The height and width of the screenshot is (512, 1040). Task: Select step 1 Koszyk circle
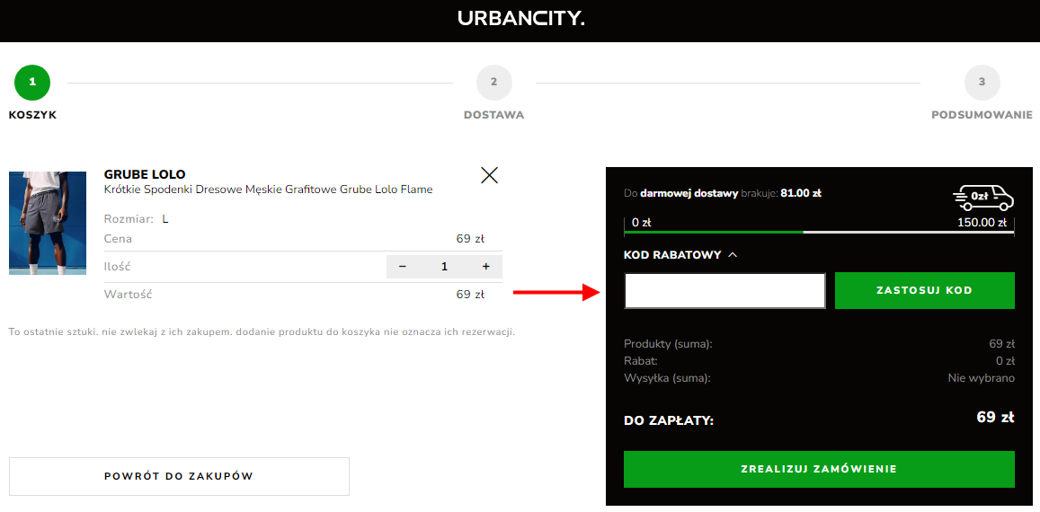pos(32,83)
